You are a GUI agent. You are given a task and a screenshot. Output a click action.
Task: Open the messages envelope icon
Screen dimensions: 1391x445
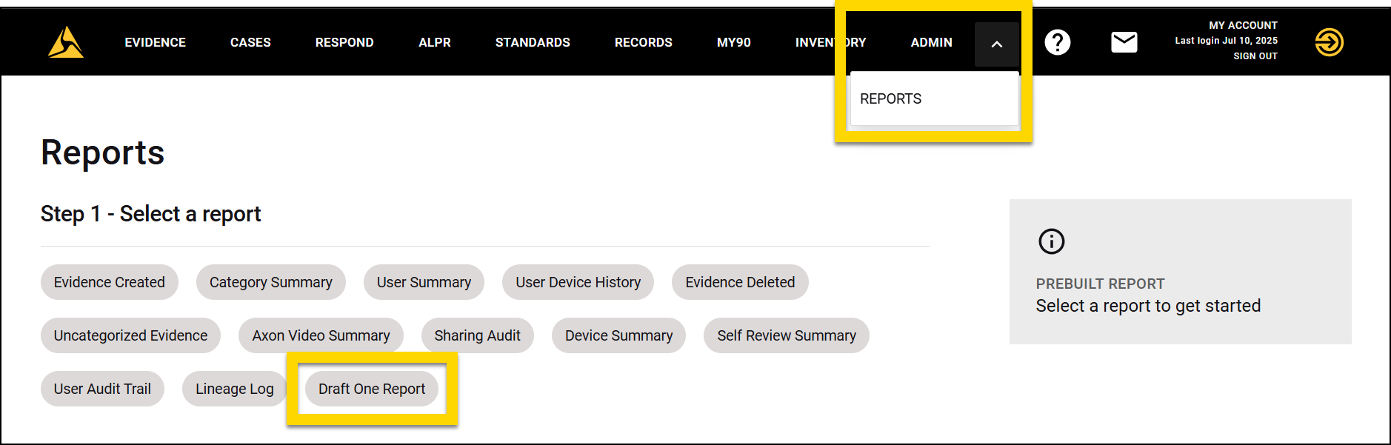coord(1124,42)
